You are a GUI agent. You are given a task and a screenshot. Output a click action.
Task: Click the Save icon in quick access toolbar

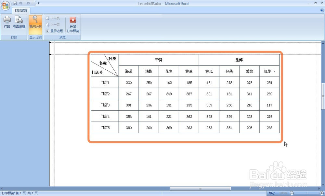15,3
